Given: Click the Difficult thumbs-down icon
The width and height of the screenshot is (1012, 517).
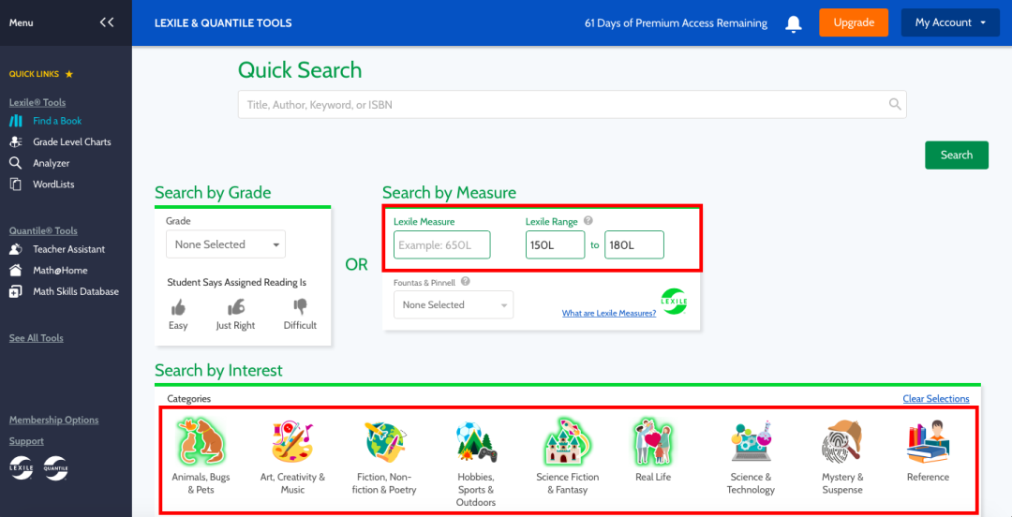Looking at the screenshot, I should pos(300,306).
